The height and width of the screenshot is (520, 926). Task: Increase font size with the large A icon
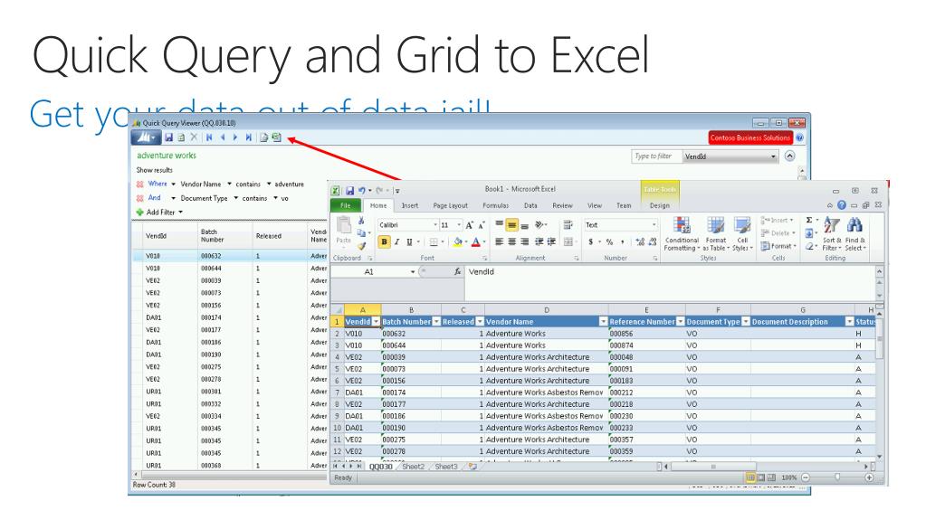click(469, 225)
